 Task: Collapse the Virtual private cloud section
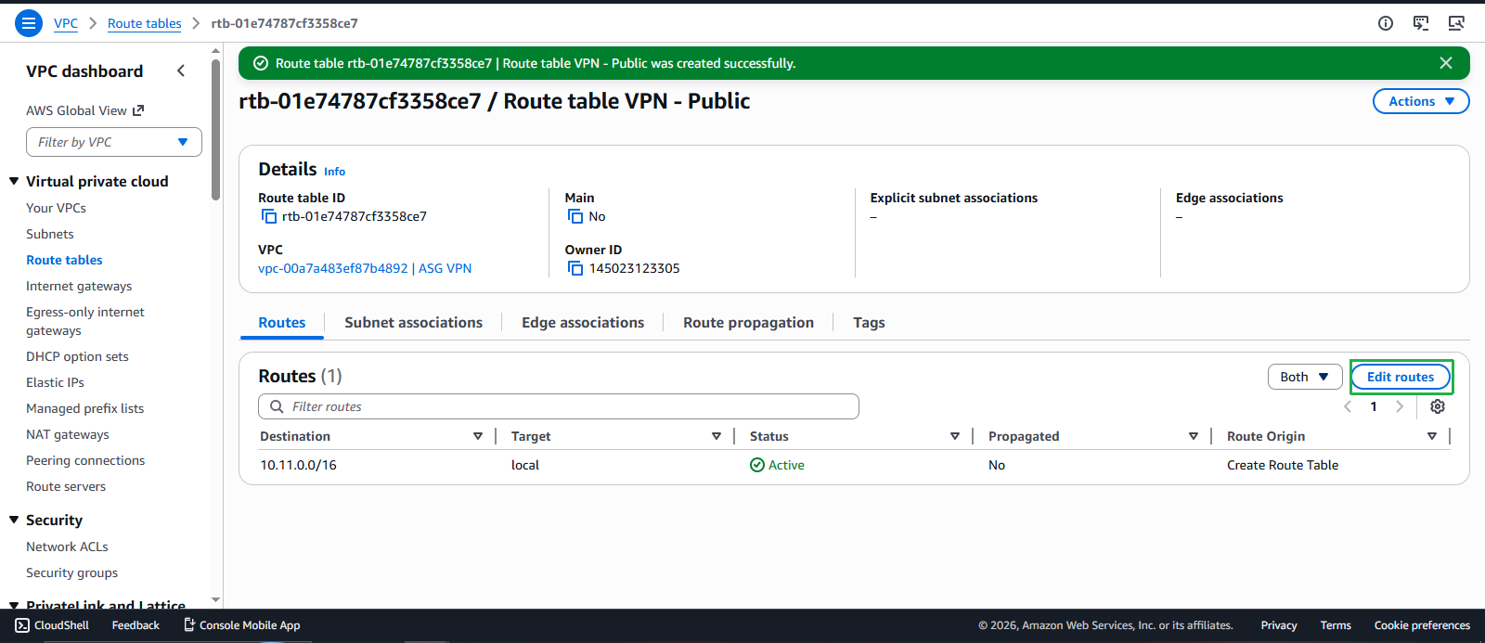tap(14, 181)
